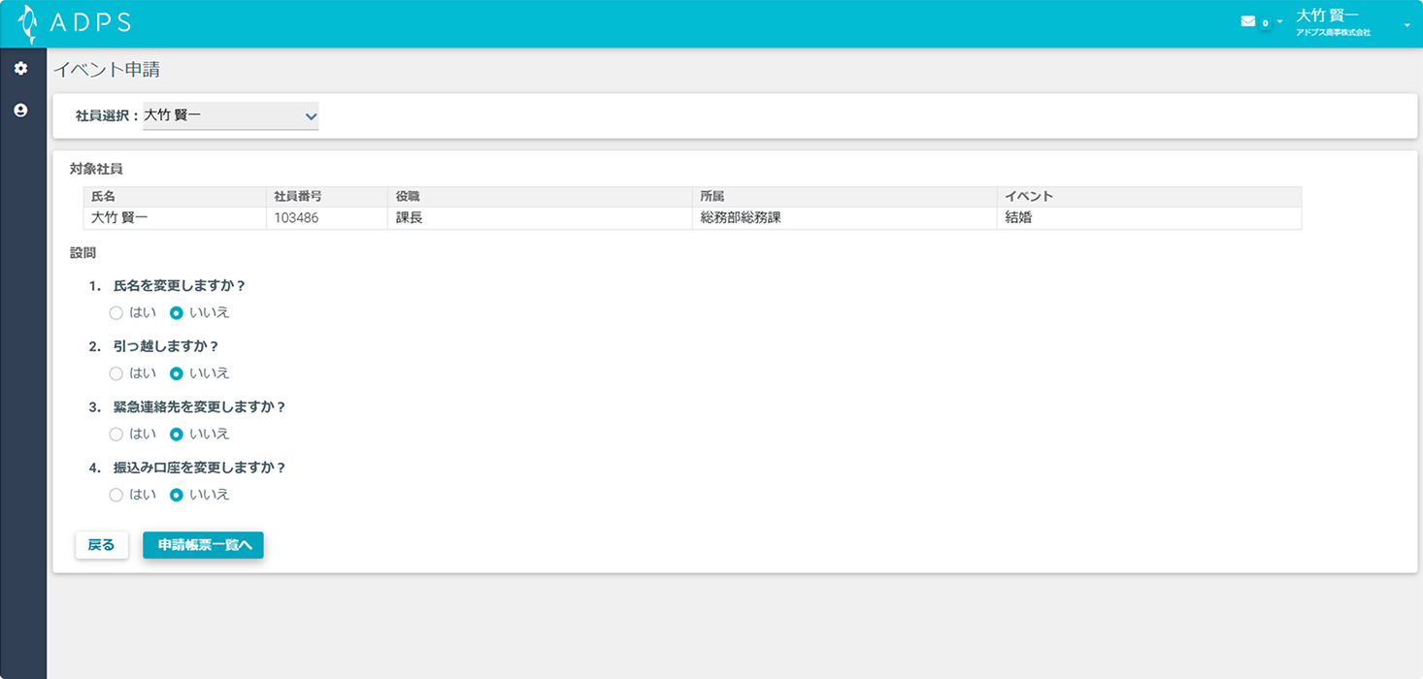Select いいえ for 引っ越しますか
Image resolution: width=1423 pixels, height=679 pixels.
(x=177, y=373)
